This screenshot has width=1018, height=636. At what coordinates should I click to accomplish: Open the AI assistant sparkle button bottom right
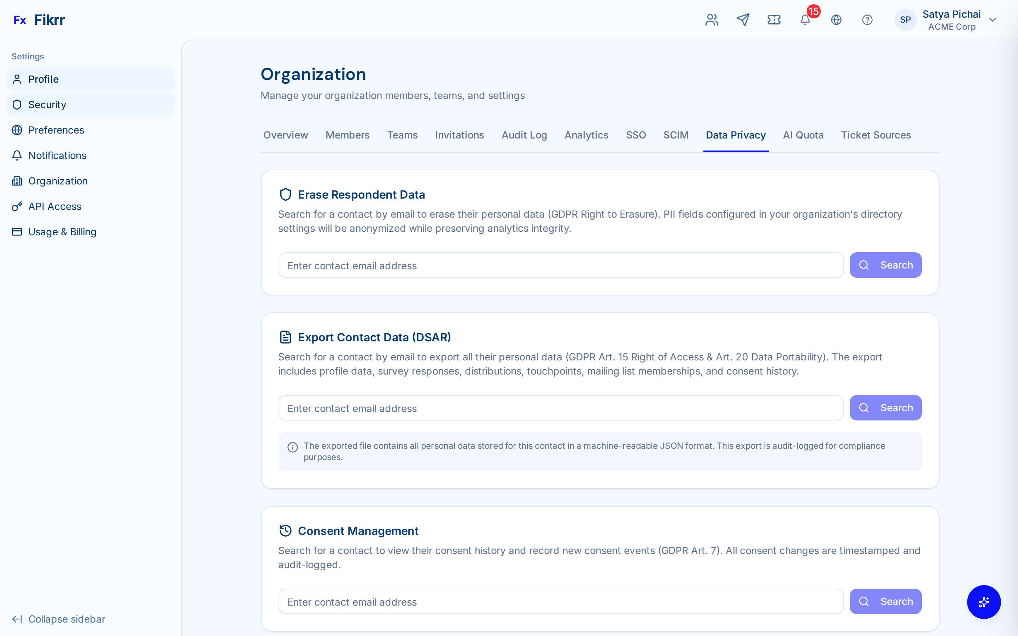(984, 602)
